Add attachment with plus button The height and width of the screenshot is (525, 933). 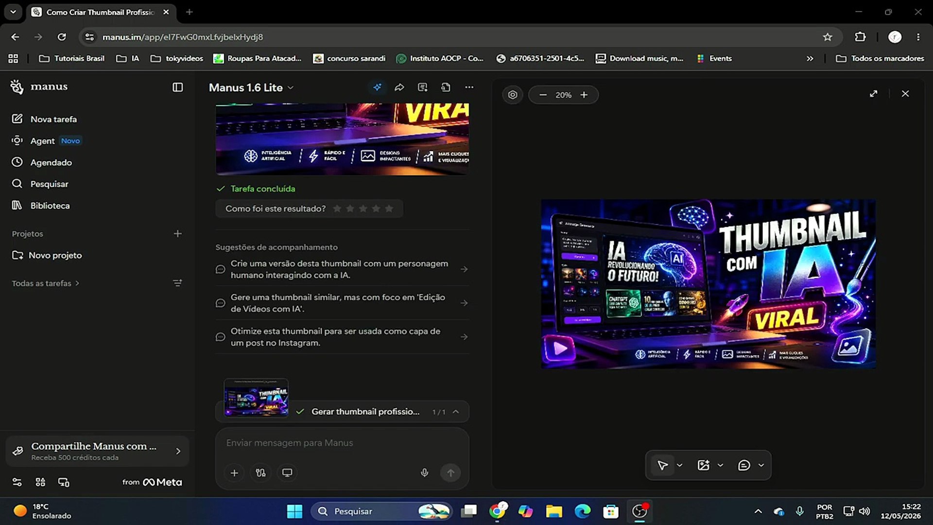[x=234, y=472]
